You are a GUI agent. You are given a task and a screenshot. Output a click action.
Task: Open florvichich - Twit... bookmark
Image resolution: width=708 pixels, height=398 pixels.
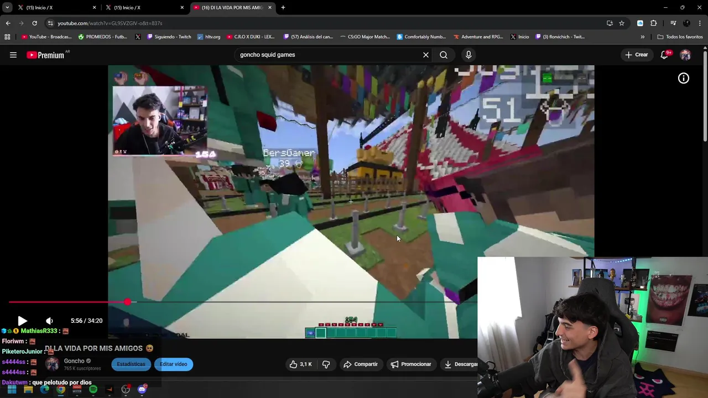point(560,37)
